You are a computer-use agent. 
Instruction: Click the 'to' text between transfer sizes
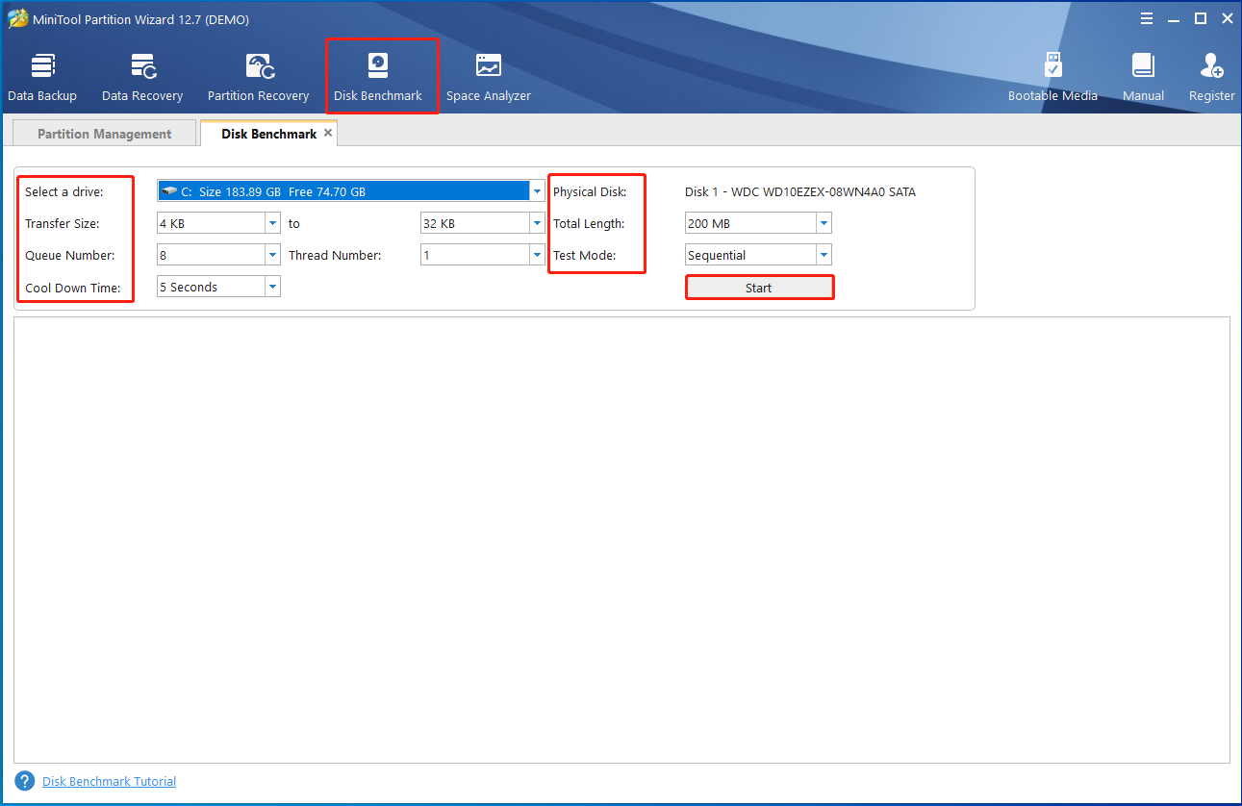click(x=294, y=223)
